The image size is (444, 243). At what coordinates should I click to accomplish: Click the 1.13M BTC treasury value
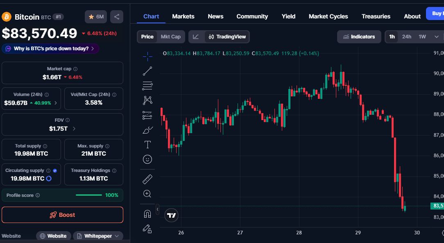[93, 178]
